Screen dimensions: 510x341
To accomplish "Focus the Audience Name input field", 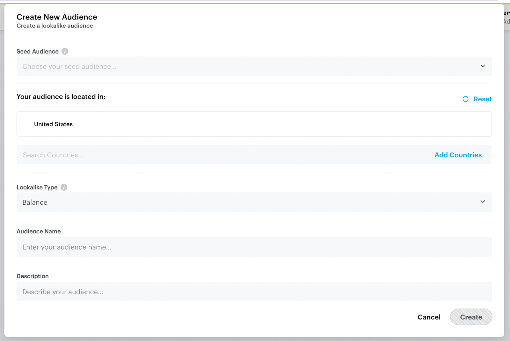I will pyautogui.click(x=254, y=247).
